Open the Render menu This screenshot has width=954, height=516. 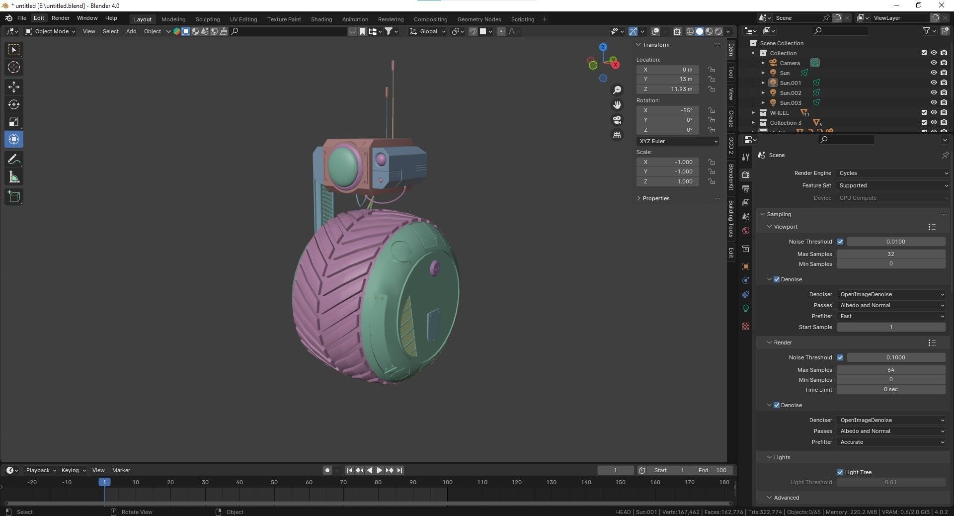point(61,18)
